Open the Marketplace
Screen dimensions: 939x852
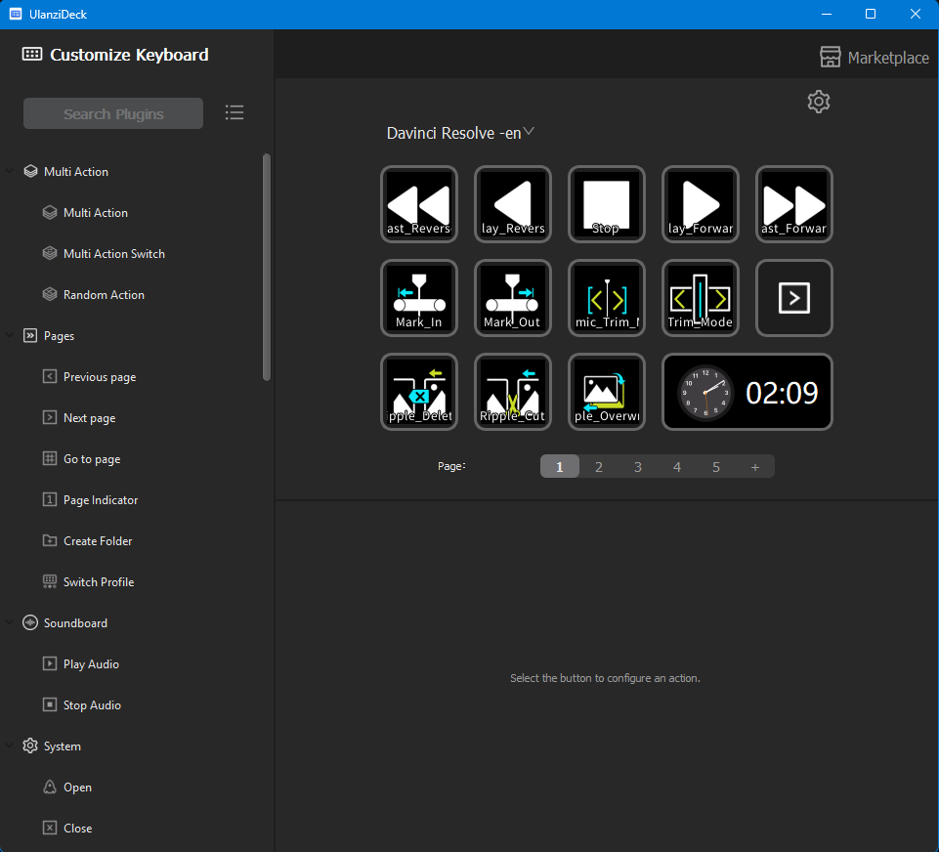click(x=874, y=58)
